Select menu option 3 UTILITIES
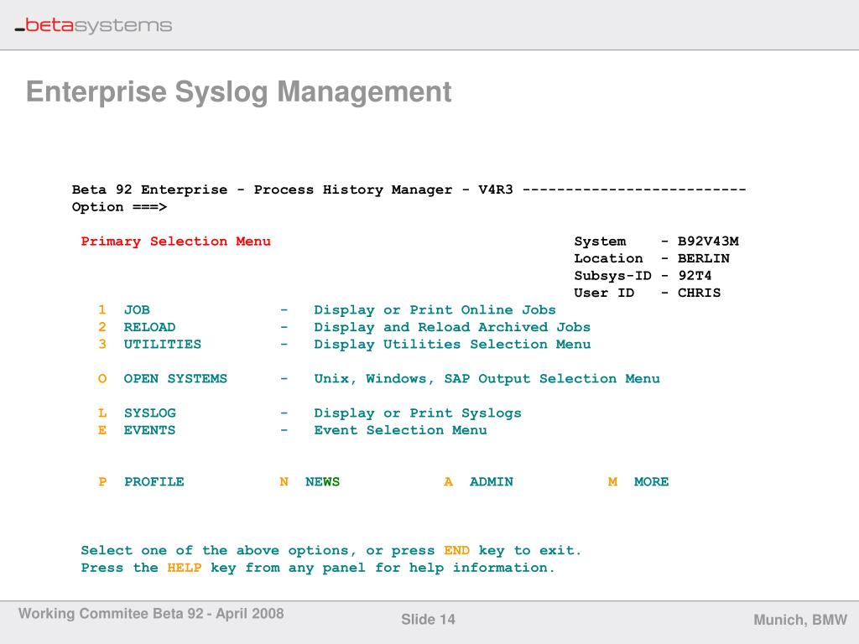Screen dimensions: 859x644 point(149,345)
